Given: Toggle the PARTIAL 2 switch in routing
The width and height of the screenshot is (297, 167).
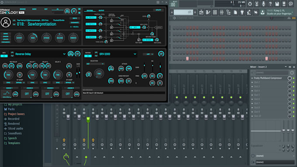Looking at the screenshot, I should pos(91,24).
